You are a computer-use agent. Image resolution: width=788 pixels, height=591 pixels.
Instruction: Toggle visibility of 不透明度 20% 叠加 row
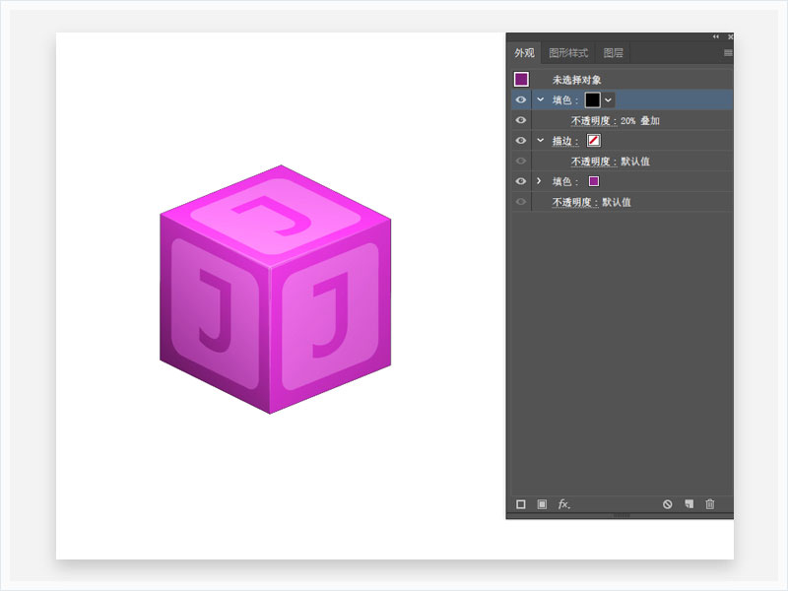[x=521, y=120]
